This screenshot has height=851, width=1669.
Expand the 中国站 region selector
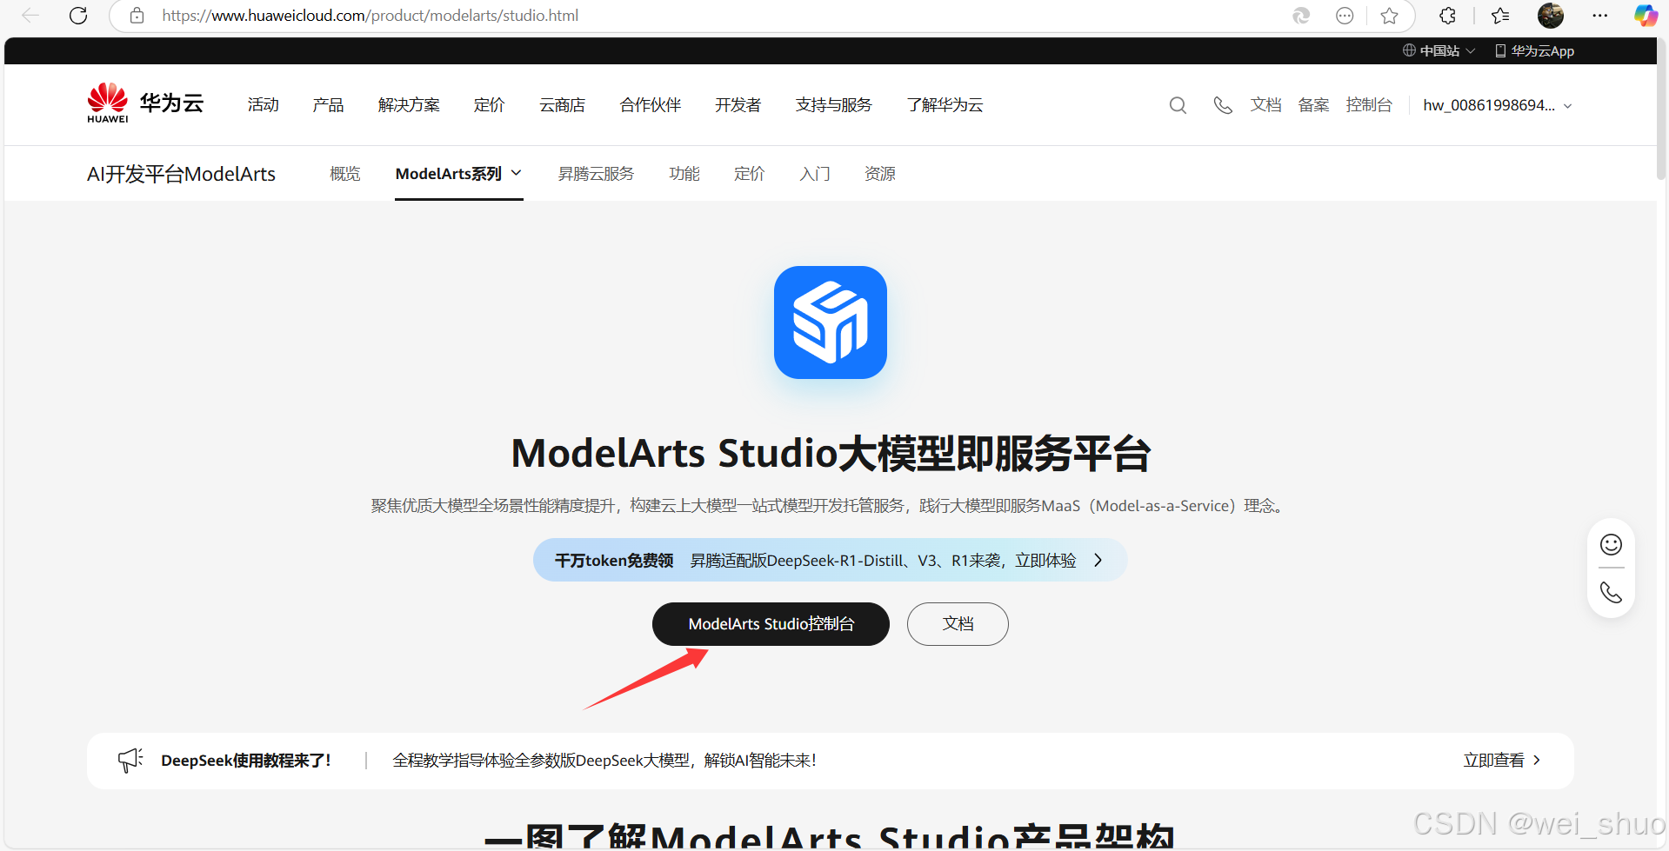[1437, 50]
